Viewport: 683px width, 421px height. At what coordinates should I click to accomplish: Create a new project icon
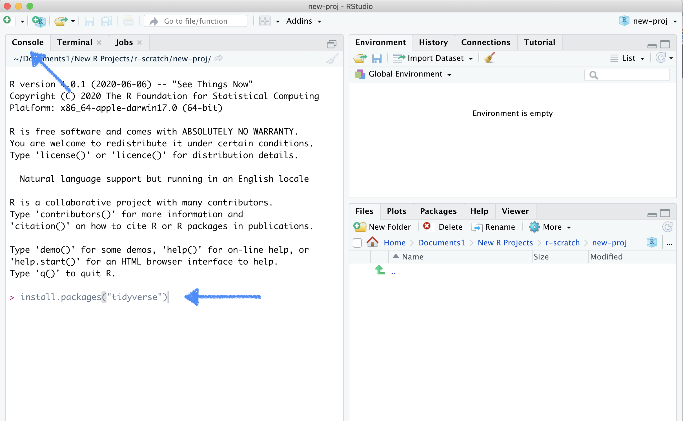click(39, 21)
